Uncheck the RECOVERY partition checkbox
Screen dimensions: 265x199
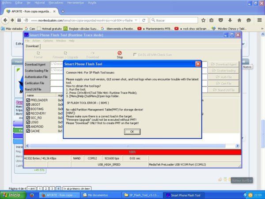click(x=28, y=113)
